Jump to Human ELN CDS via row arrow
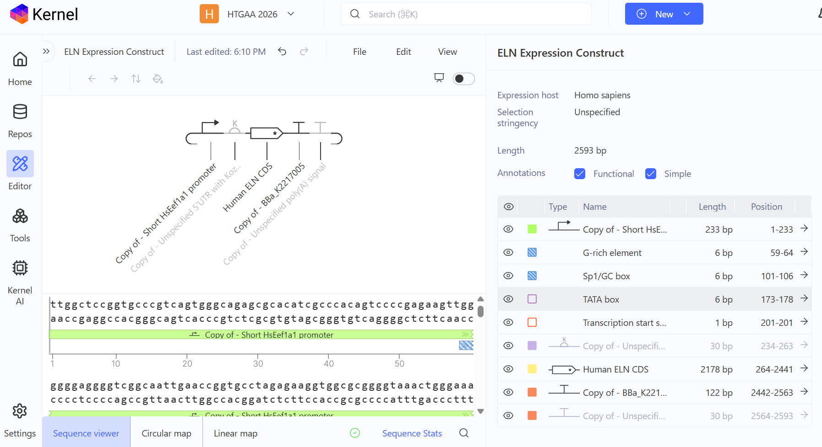822x447 pixels. (x=804, y=368)
